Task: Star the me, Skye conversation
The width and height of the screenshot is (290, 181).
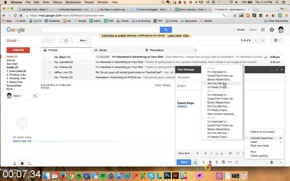Action: (x=49, y=57)
